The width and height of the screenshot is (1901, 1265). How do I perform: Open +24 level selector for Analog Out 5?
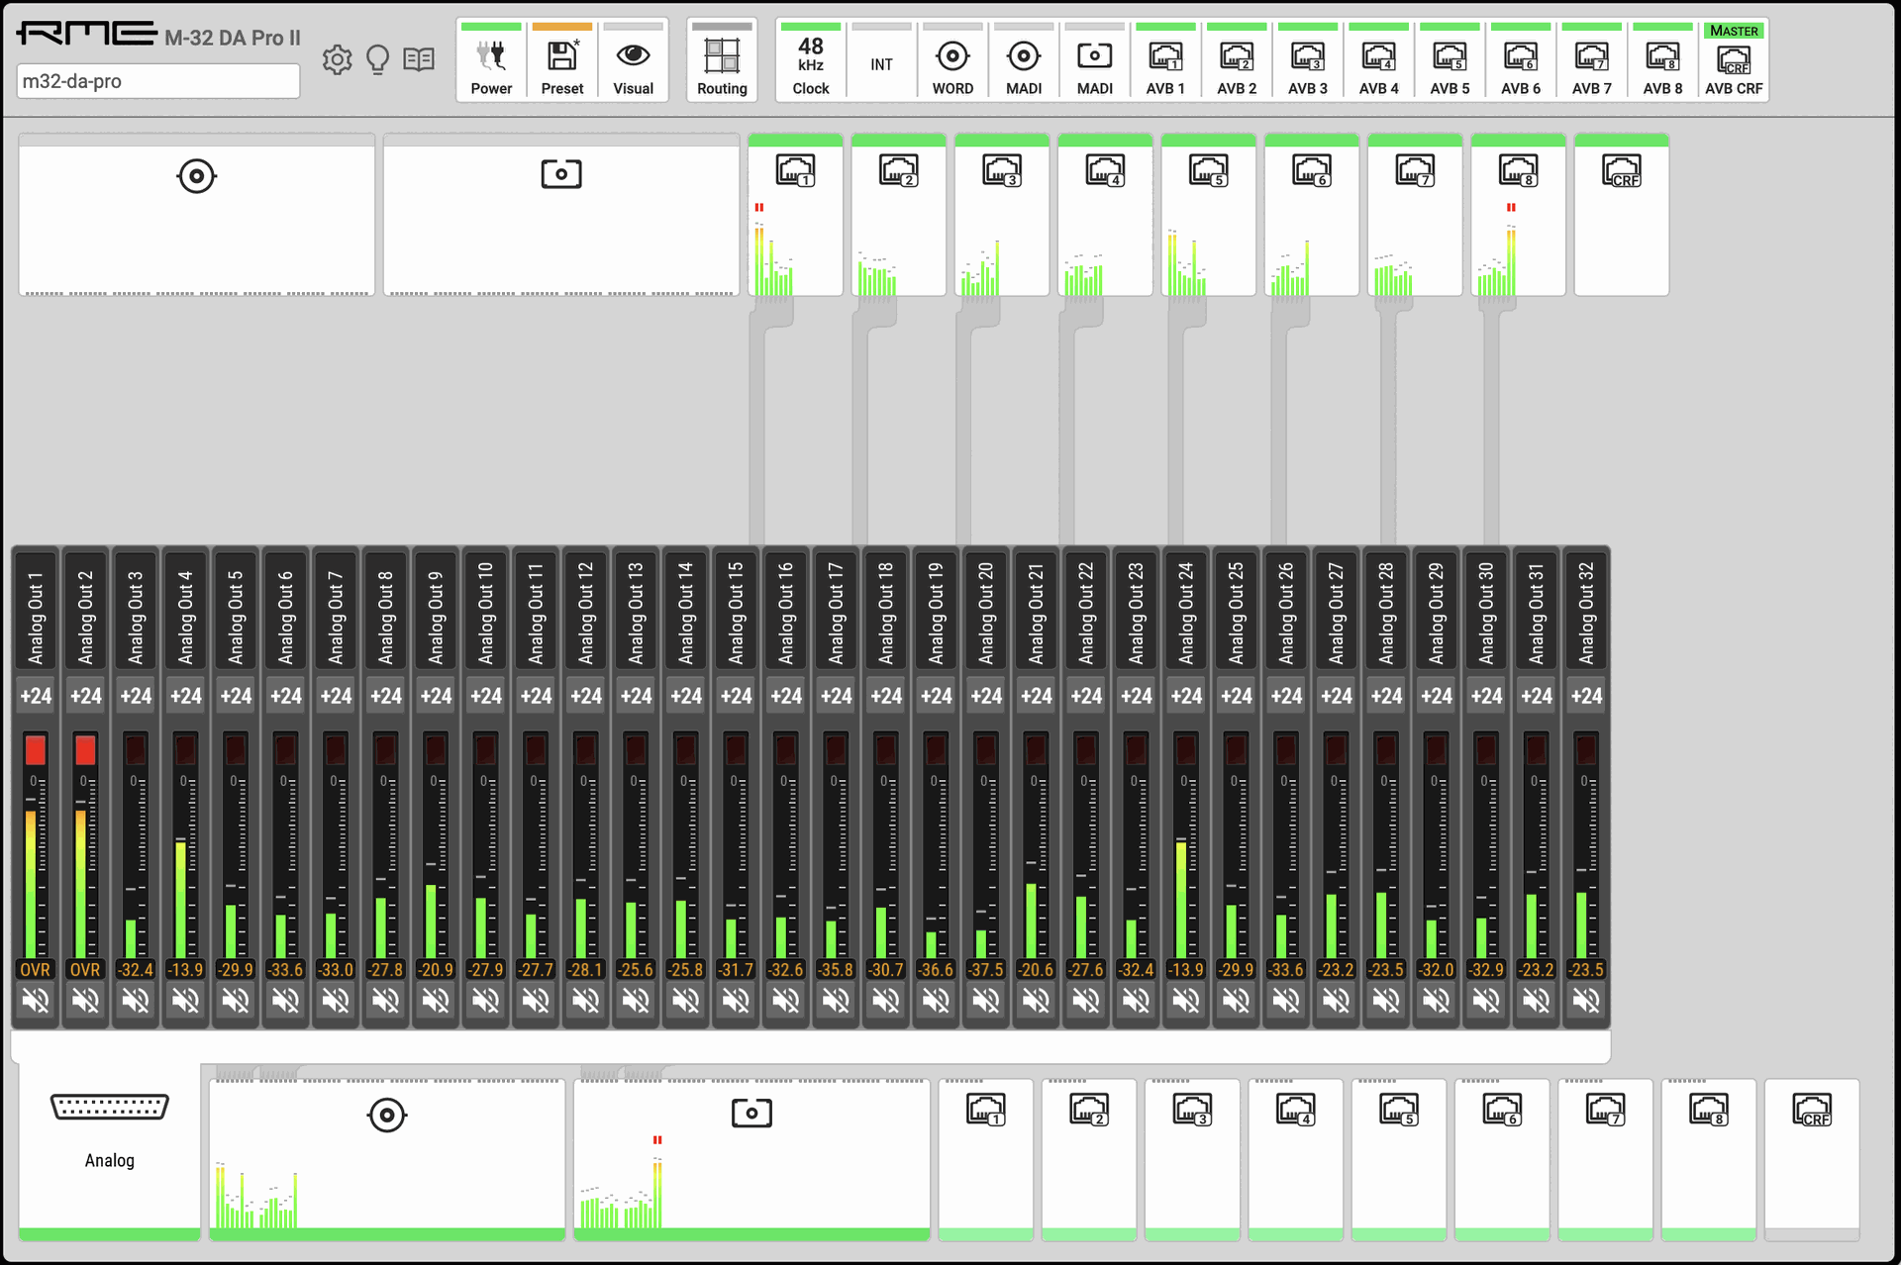236,696
